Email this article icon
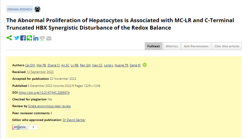This screenshot has width=247, height=139. 49,38
